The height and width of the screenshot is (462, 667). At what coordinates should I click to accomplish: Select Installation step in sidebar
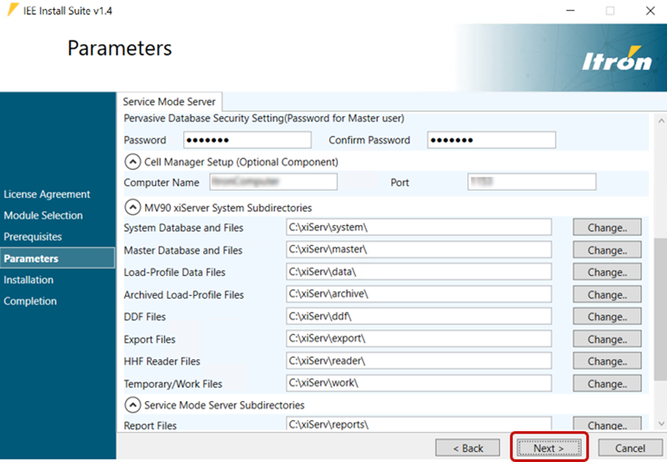28,280
